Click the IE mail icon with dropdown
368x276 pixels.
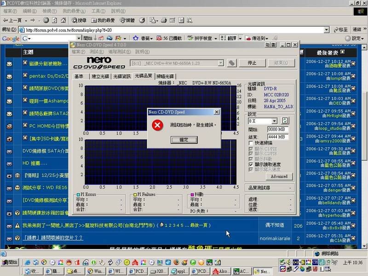pyautogui.click(x=154, y=20)
